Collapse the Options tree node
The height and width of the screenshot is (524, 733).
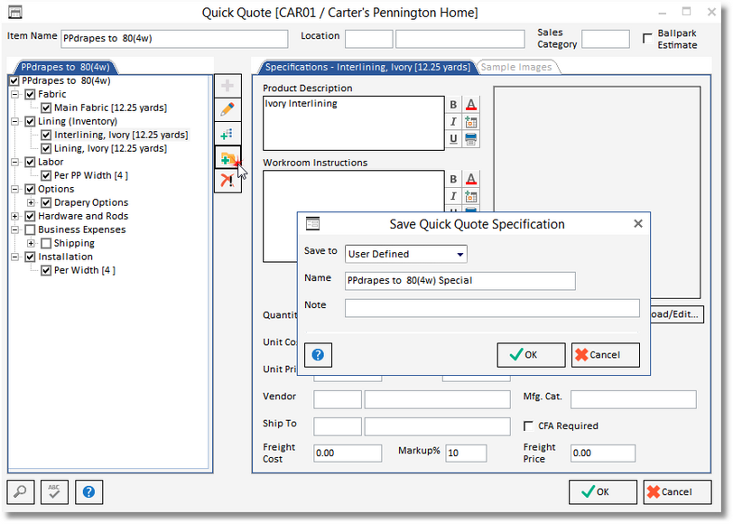click(15, 190)
